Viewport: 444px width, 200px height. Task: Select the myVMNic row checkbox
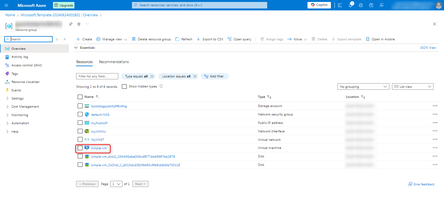80,131
